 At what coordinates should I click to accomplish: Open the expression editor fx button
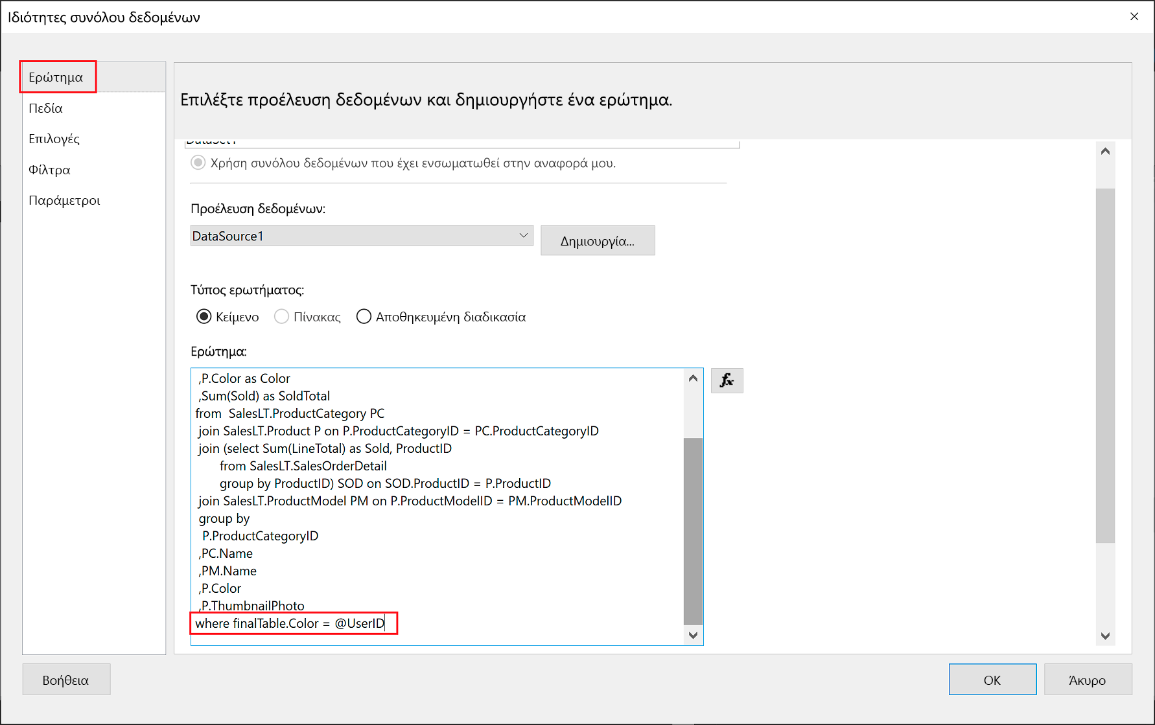tap(727, 380)
